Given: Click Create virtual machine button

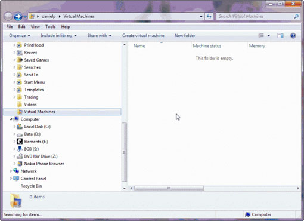Looking at the screenshot, I should 143,36.
